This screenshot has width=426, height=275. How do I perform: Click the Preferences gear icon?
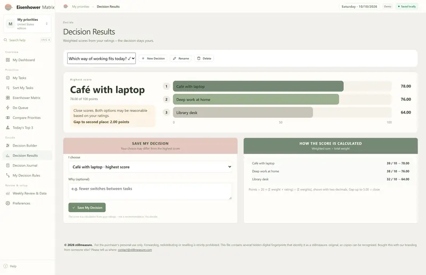click(x=7, y=203)
